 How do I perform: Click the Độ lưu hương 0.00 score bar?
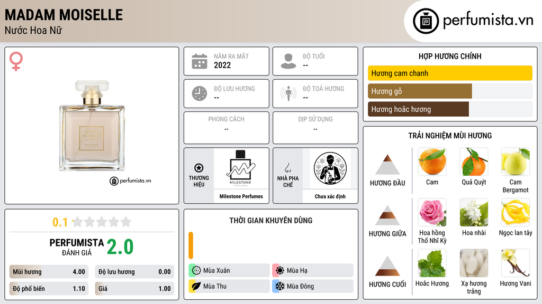pyautogui.click(x=134, y=272)
